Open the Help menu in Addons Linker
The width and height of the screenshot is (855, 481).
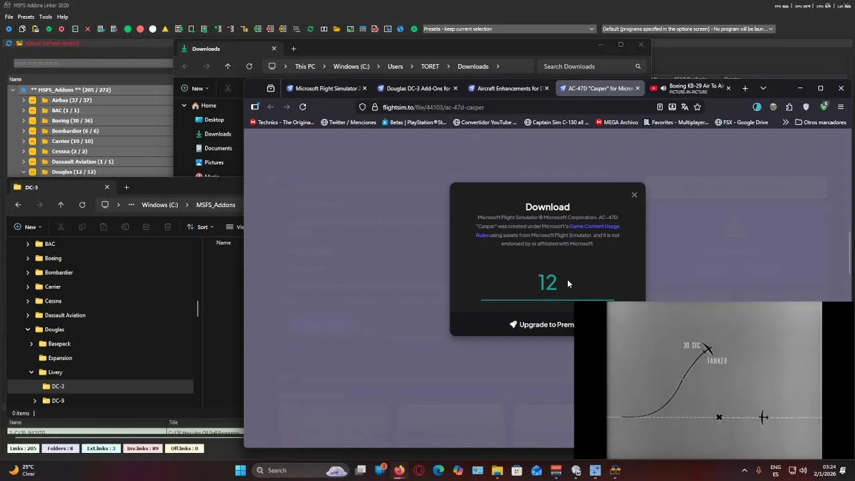pos(62,17)
